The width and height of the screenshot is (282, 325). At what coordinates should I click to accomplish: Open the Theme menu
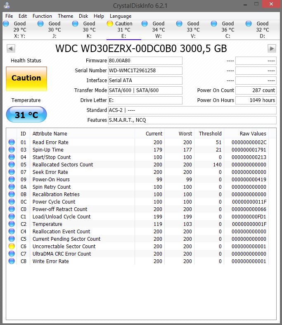66,16
